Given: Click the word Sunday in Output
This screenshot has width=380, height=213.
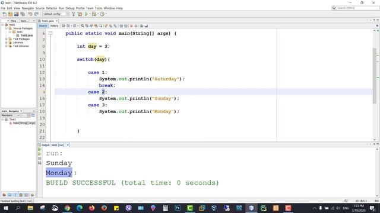Looking at the screenshot, I should click(59, 163).
